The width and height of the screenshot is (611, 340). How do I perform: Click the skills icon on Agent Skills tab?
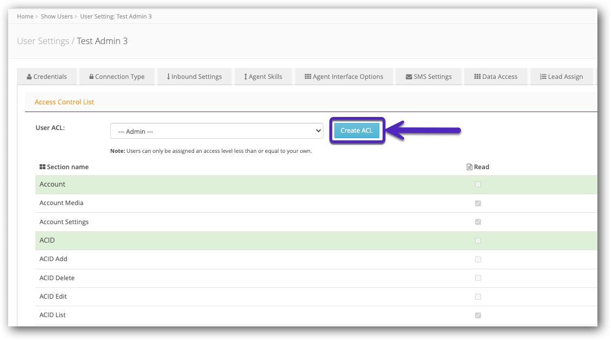246,76
